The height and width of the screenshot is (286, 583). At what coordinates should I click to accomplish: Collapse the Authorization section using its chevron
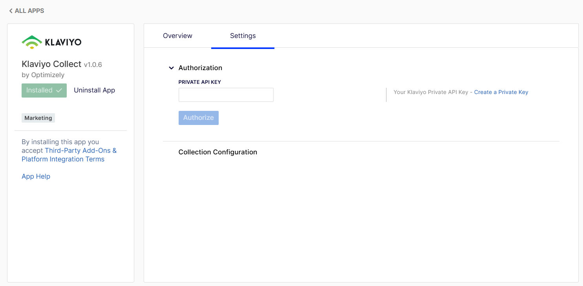click(x=171, y=68)
